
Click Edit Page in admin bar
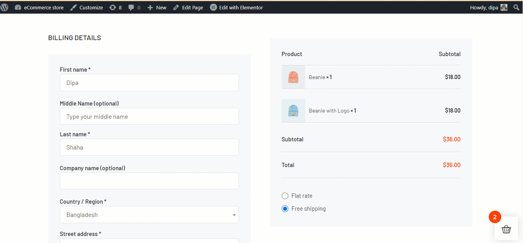[188, 7]
